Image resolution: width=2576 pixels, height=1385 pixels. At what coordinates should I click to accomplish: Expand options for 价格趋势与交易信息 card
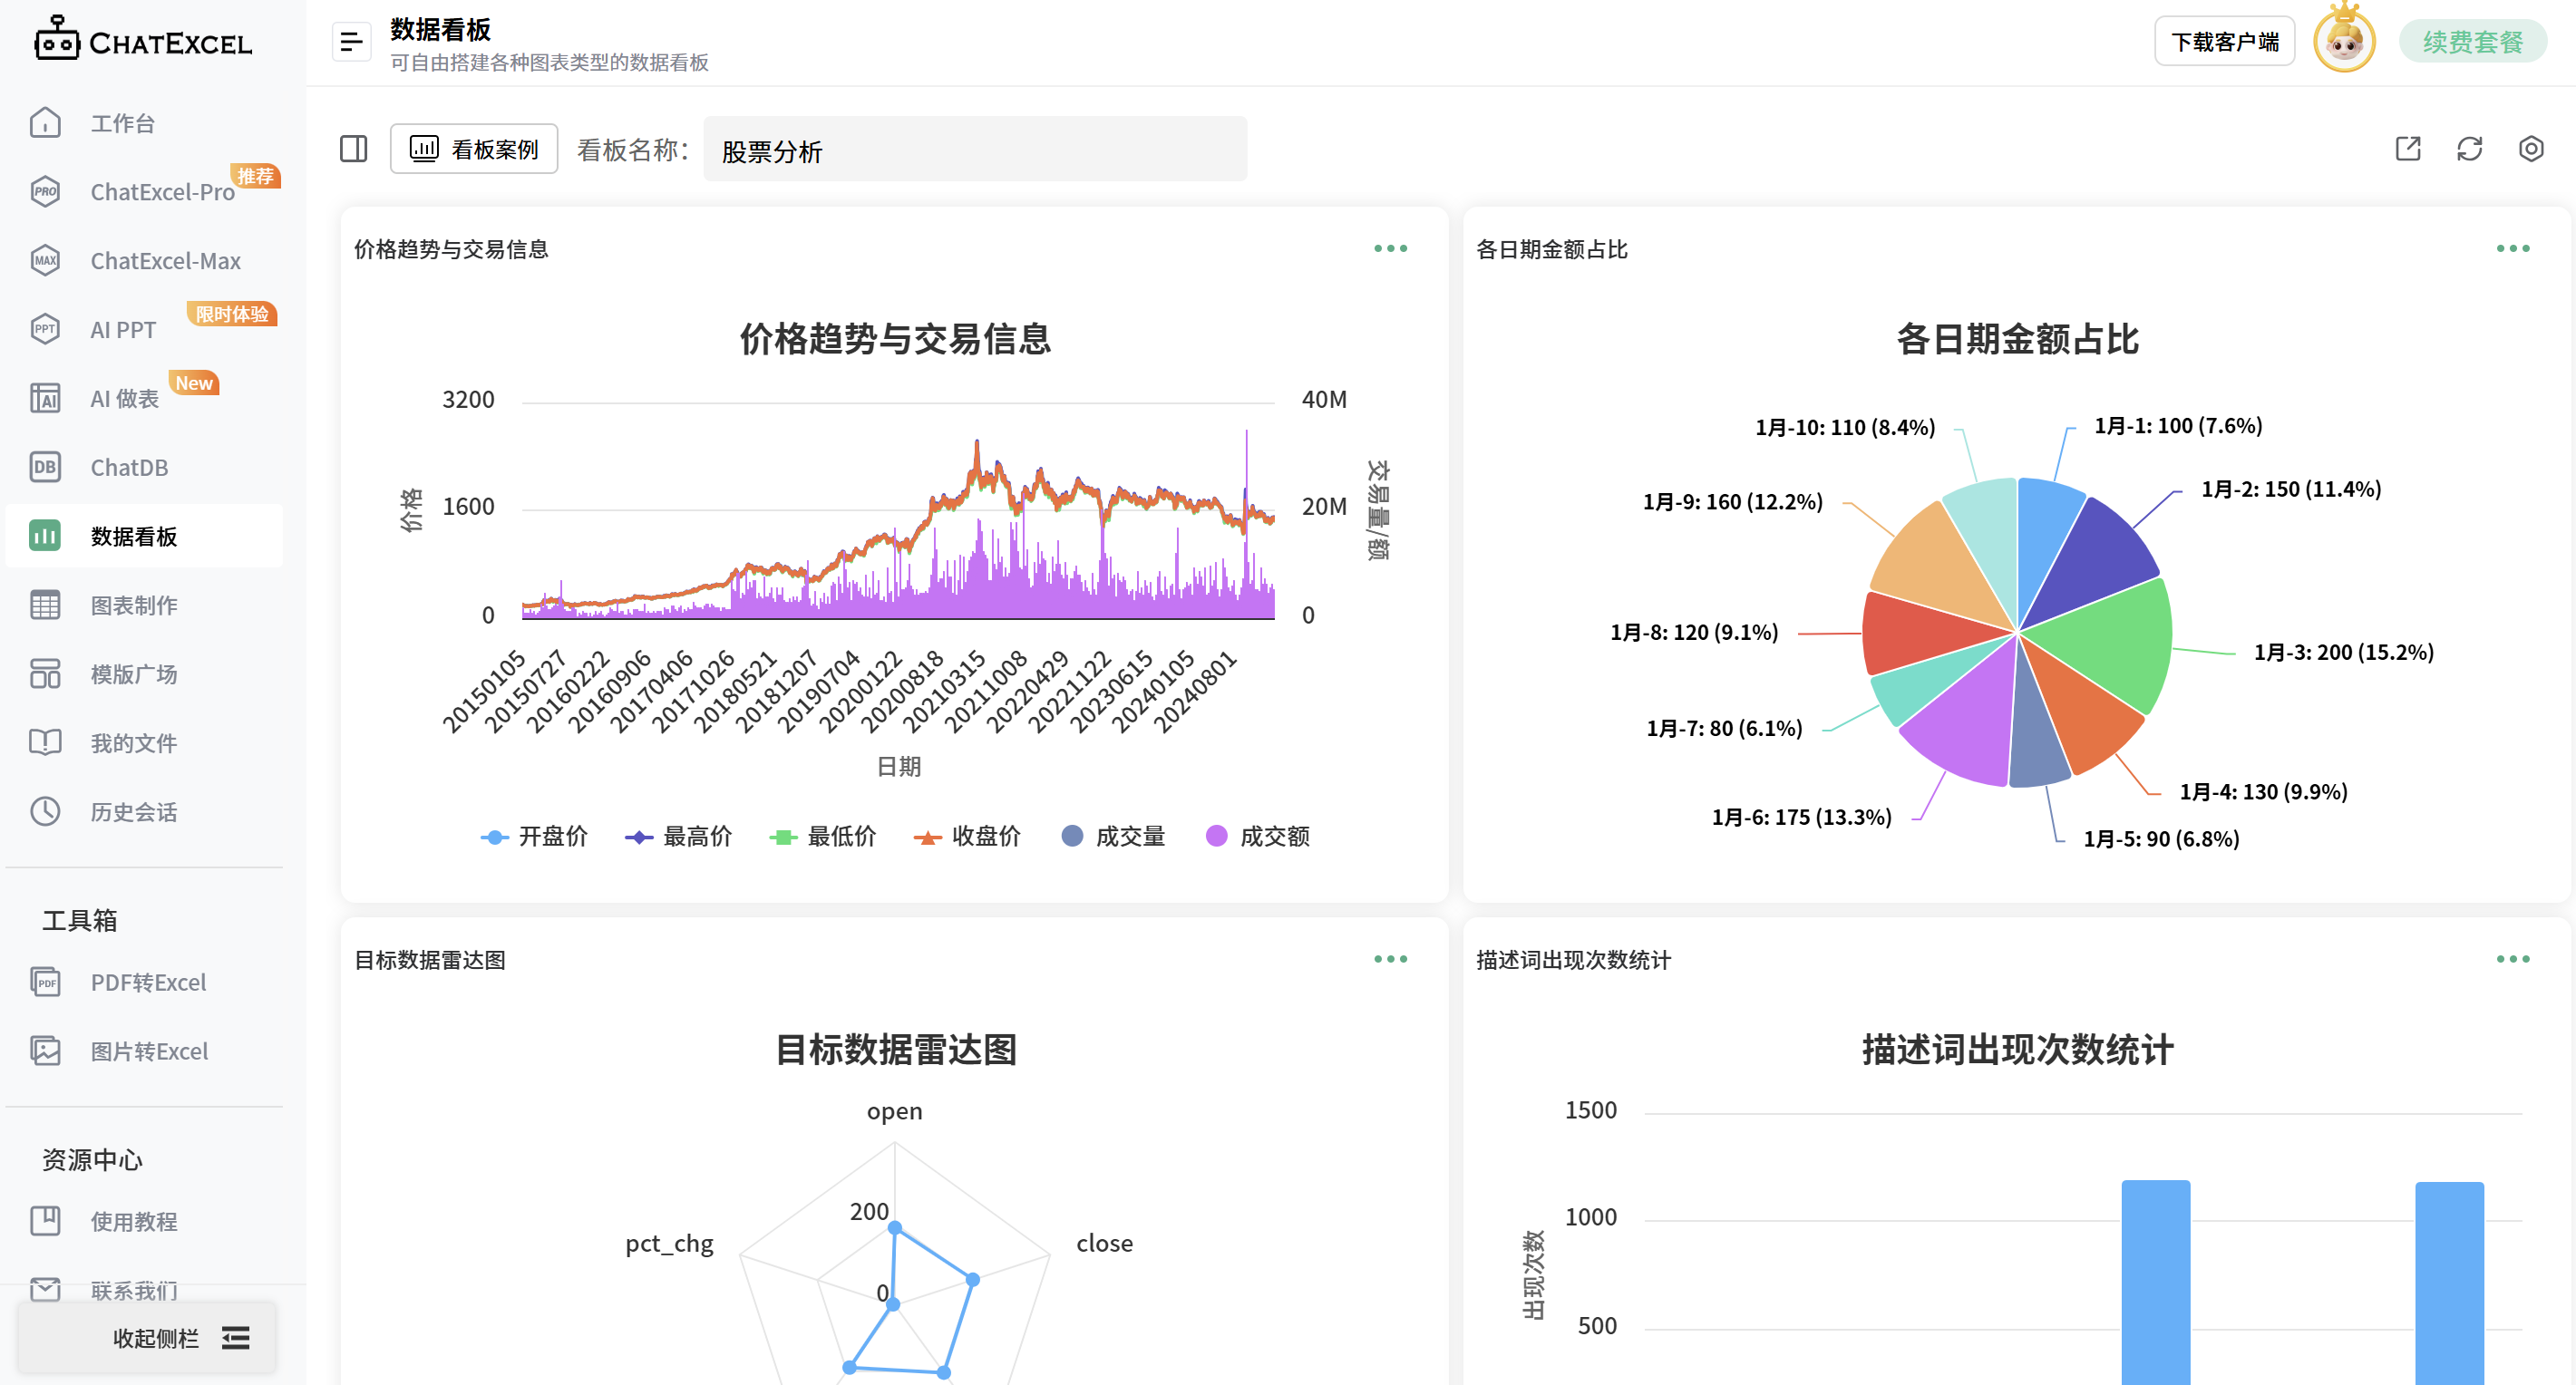tap(1390, 248)
